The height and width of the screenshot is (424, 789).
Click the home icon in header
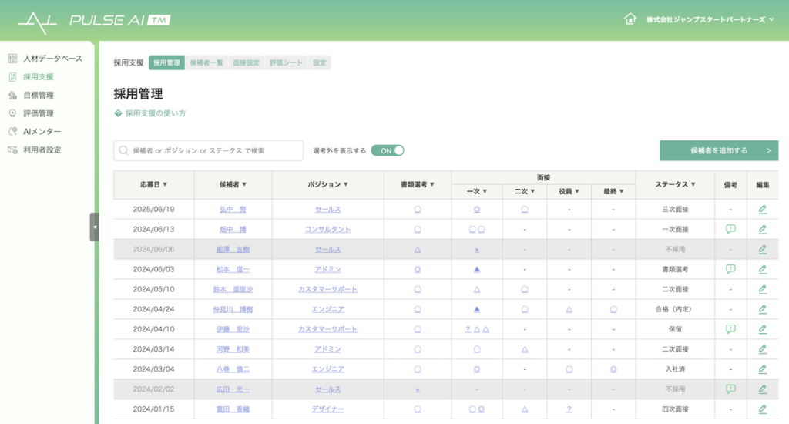630,19
